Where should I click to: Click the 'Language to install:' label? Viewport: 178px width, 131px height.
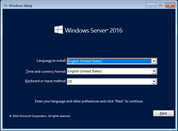(51, 61)
